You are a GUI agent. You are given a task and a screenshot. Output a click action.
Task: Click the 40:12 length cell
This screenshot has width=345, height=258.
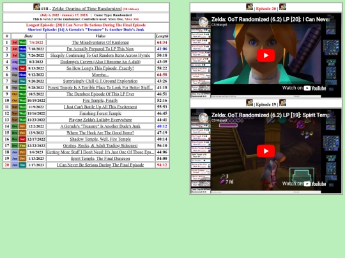(162, 126)
